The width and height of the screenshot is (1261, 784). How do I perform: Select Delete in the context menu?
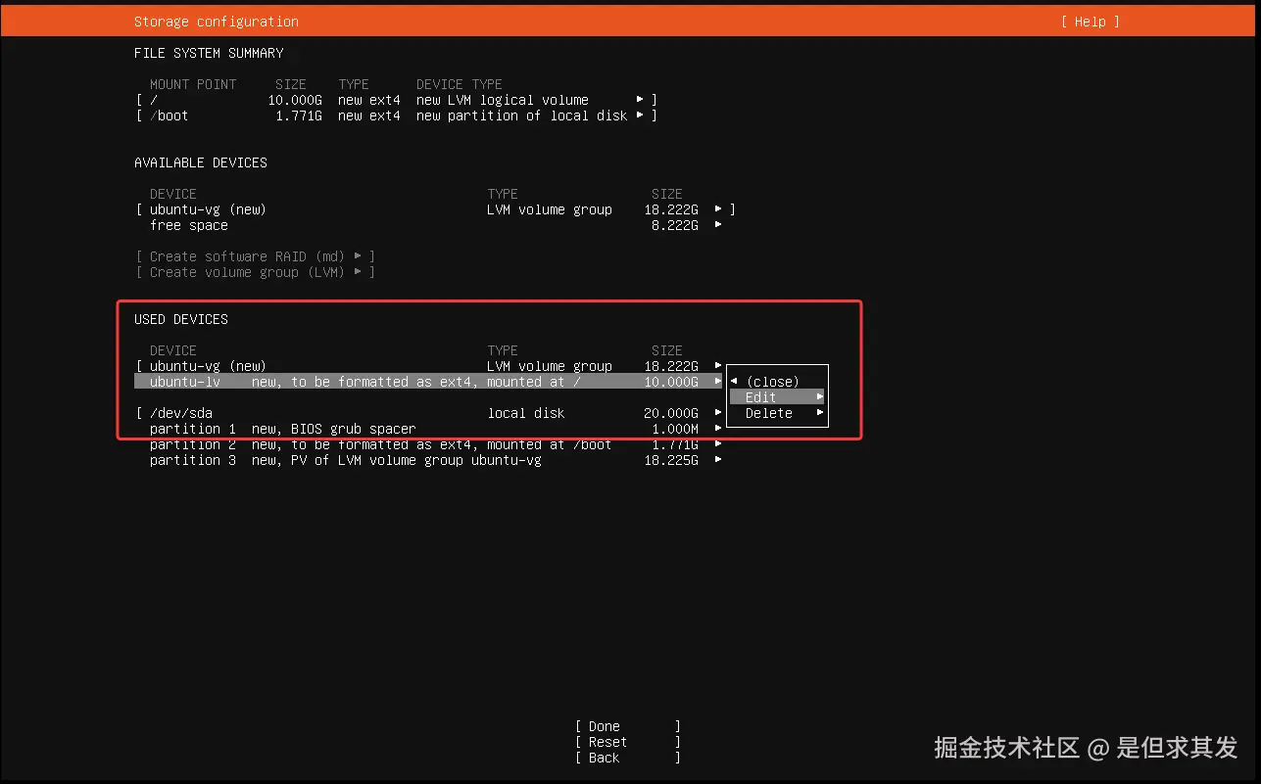768,412
